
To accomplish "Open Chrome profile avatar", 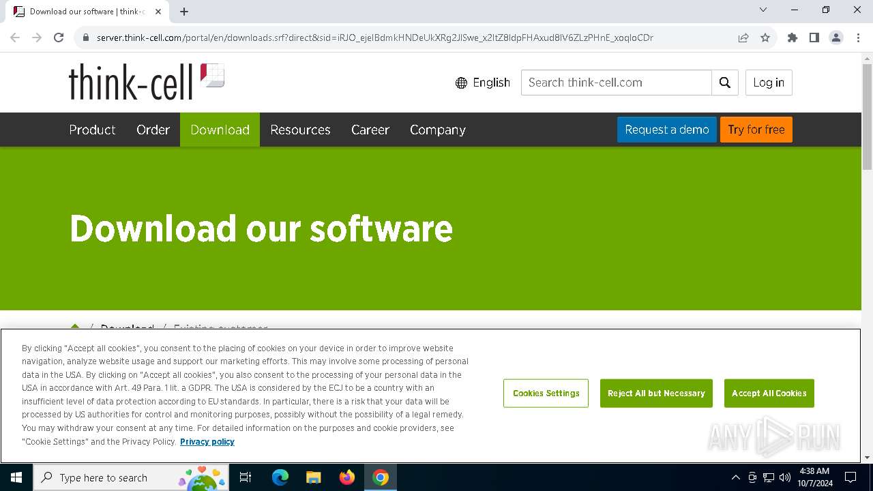I will point(836,38).
